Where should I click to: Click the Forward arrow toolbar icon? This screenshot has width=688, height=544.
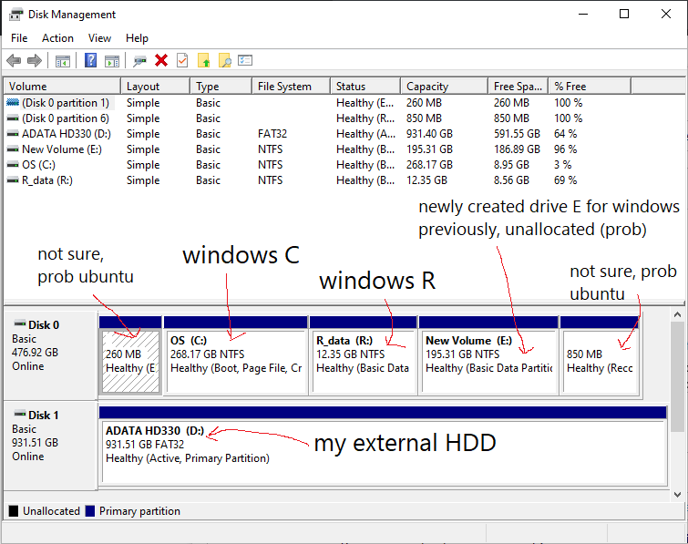pyautogui.click(x=35, y=60)
